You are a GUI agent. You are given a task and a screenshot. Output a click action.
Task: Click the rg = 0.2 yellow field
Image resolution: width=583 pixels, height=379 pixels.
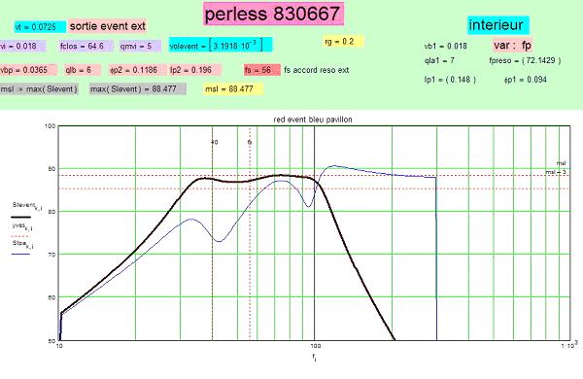coord(344,41)
